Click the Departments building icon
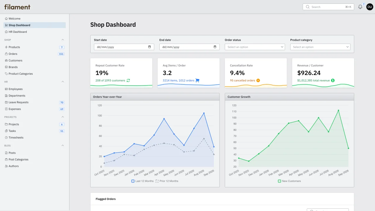This screenshot has width=375, height=211. coord(6,96)
